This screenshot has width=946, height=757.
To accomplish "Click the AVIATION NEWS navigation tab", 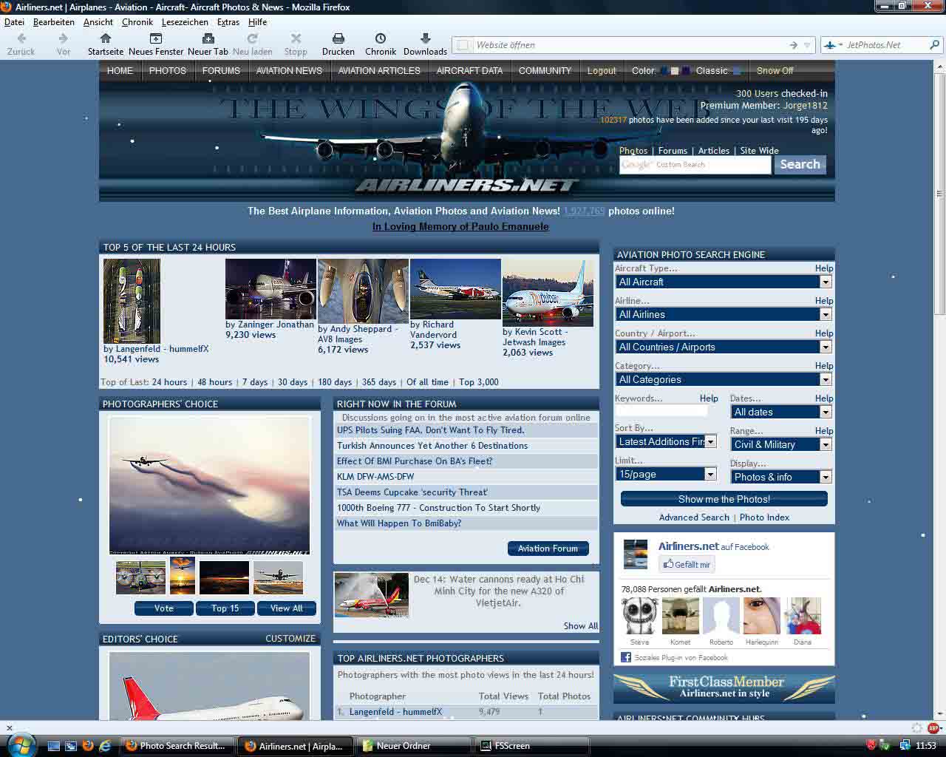I will (x=289, y=71).
